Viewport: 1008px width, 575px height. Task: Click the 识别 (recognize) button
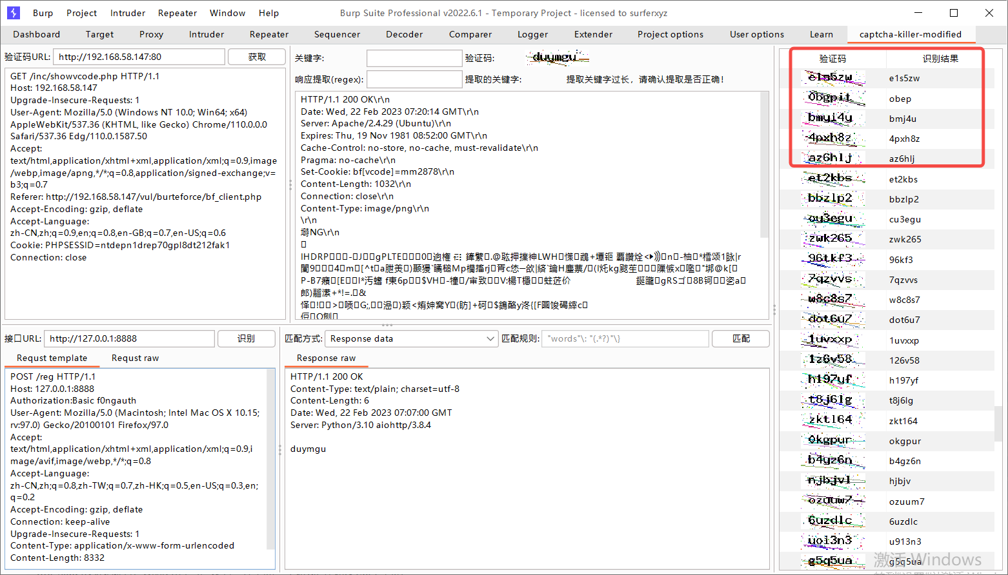coord(246,338)
